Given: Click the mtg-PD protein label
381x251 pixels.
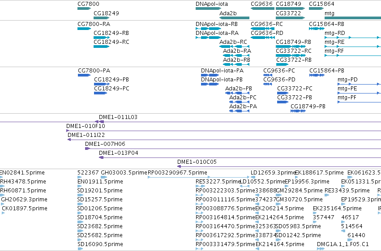Looking at the screenshot, I should click(x=347, y=80).
